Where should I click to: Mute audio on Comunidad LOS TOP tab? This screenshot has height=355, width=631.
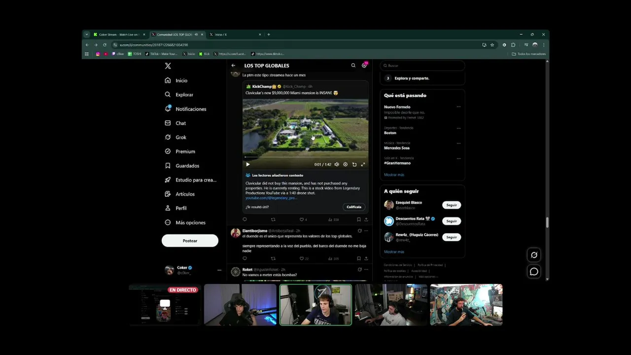click(196, 35)
